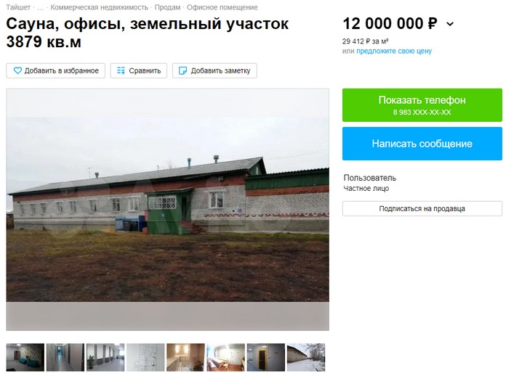Open Офисное помещение breadcrumb
506x373 pixels.
tap(222, 7)
